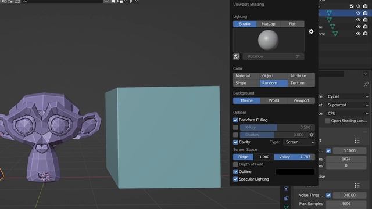This screenshot has height=209, width=372.
Task: Click panel drag-handle grip below Open Shading Language
Action: pos(365,132)
